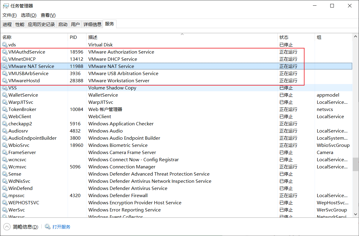Click the gear icon next to Sense
This screenshot has height=236, width=359.
5,174
